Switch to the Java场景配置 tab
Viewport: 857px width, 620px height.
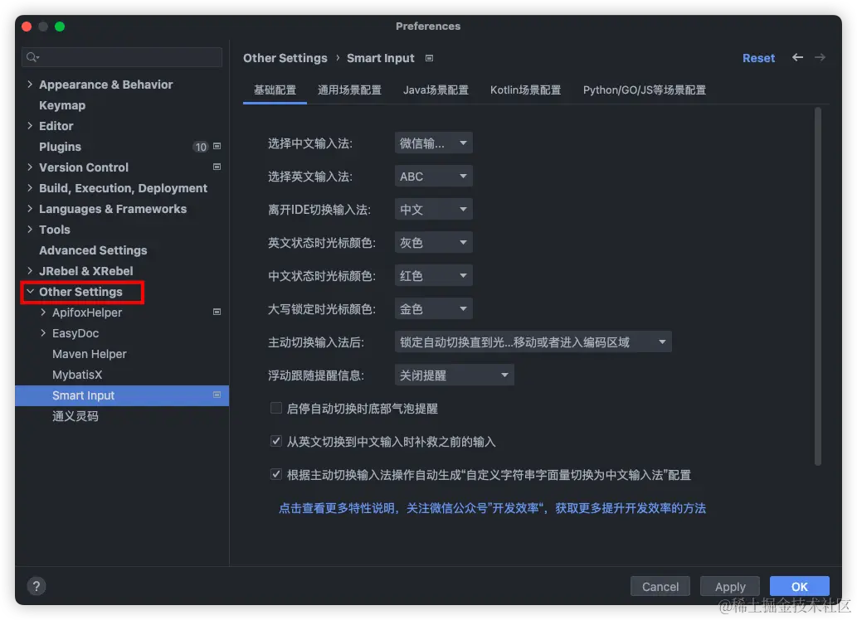coord(436,90)
